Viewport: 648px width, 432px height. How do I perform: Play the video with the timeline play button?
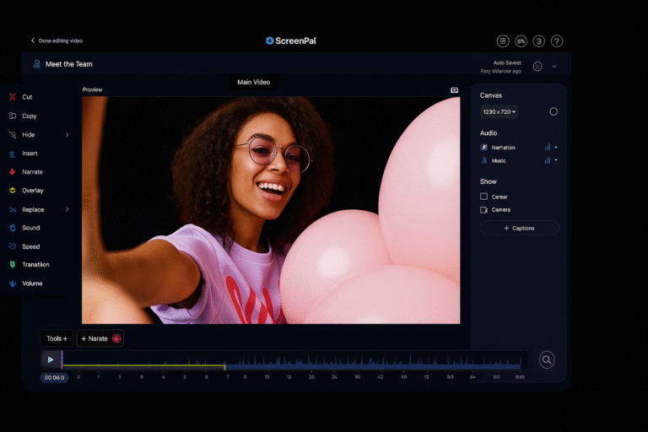[51, 359]
